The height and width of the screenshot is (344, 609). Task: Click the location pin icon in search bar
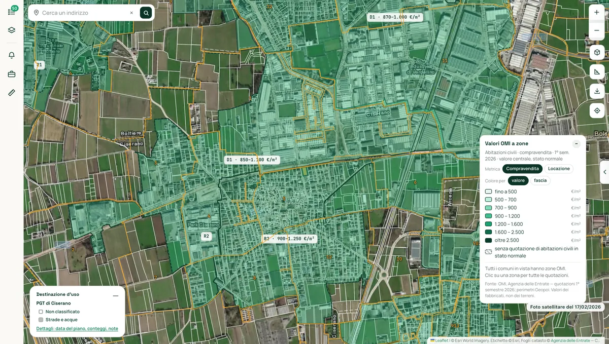36,13
